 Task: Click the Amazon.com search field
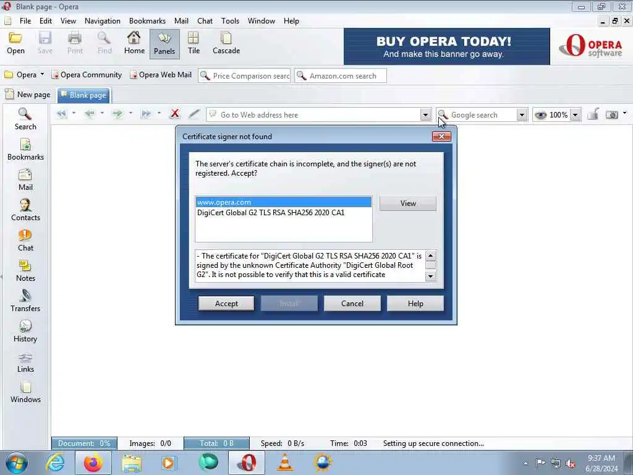tap(341, 76)
